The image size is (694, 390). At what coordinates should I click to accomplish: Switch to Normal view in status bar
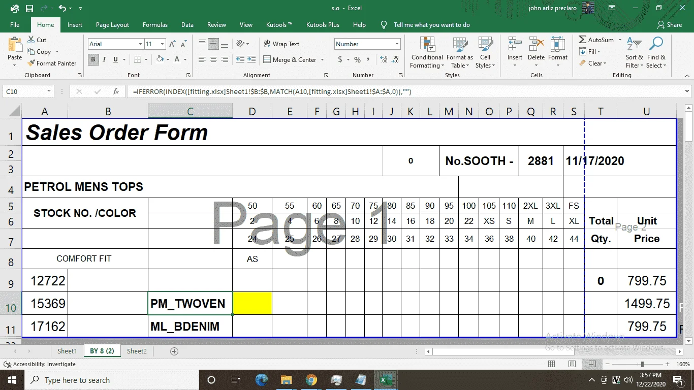coord(551,364)
